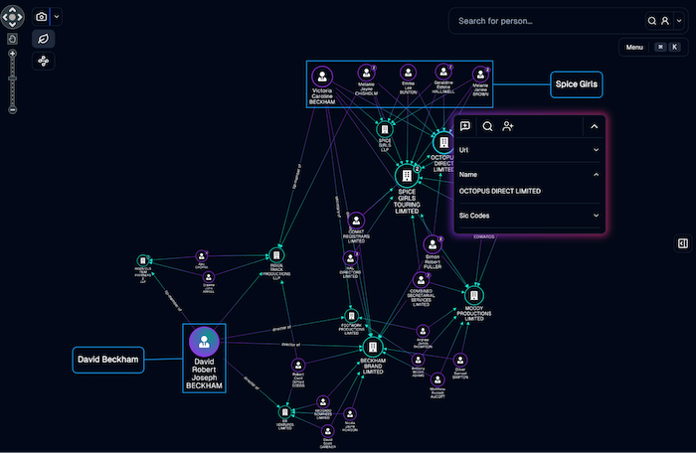The width and height of the screenshot is (696, 453).
Task: Select the OCTOPUS DIRECT LIMITED company node
Action: pyautogui.click(x=443, y=143)
